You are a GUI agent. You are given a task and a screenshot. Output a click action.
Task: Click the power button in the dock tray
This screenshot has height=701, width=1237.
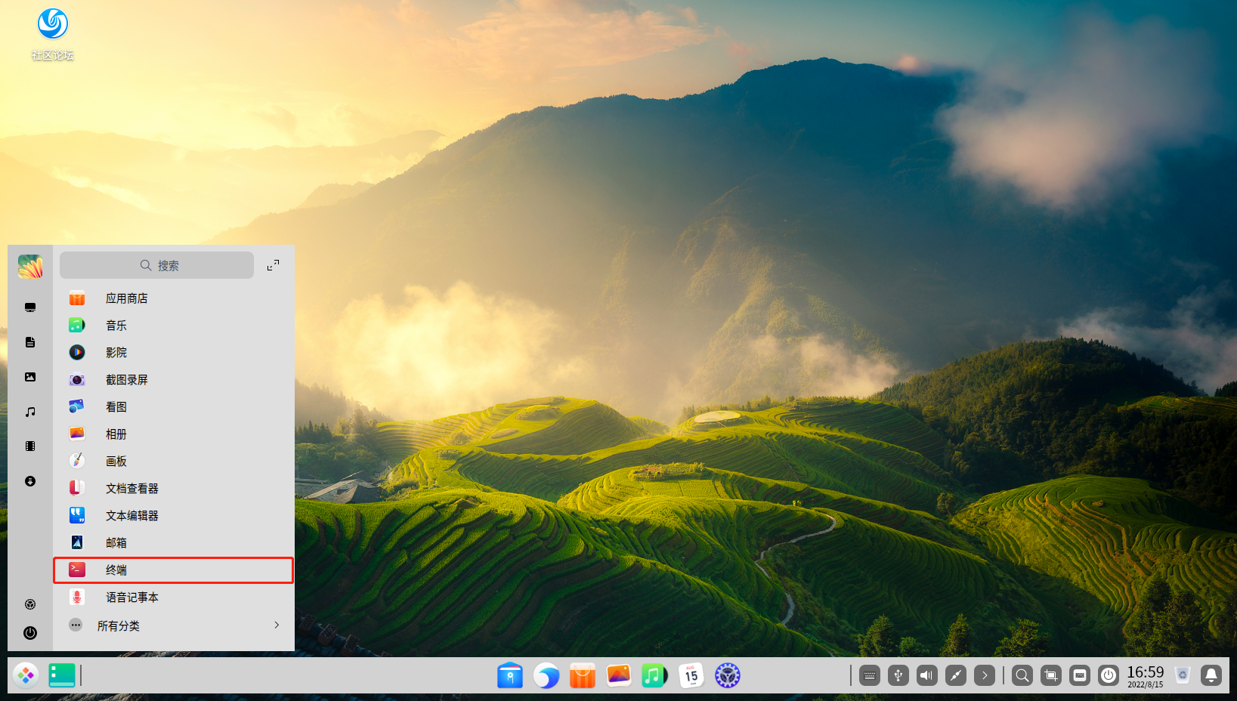(x=1109, y=675)
